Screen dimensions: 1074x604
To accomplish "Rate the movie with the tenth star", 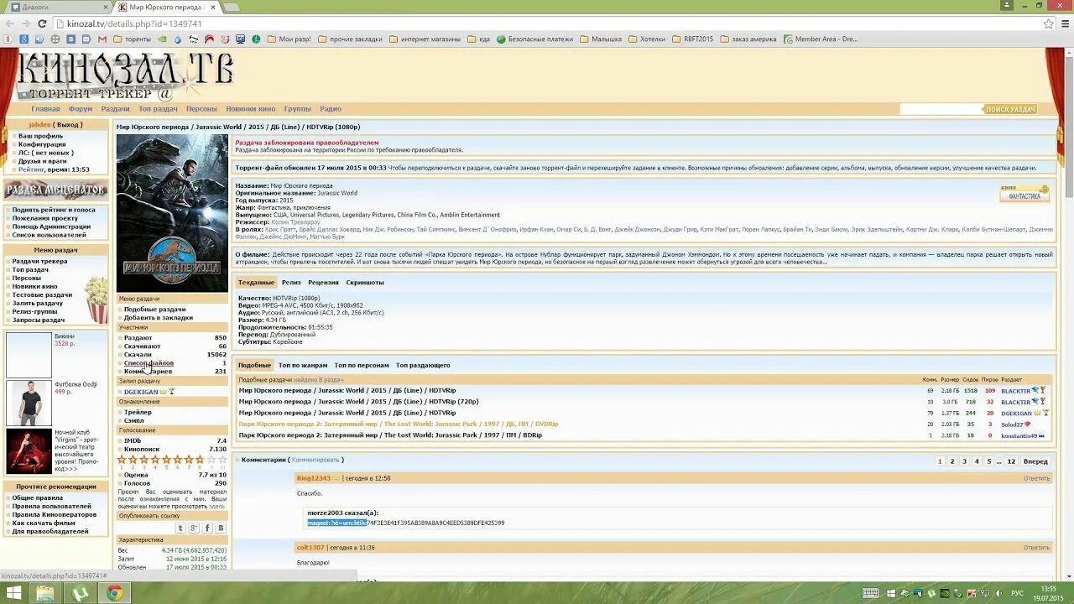I will [x=222, y=460].
